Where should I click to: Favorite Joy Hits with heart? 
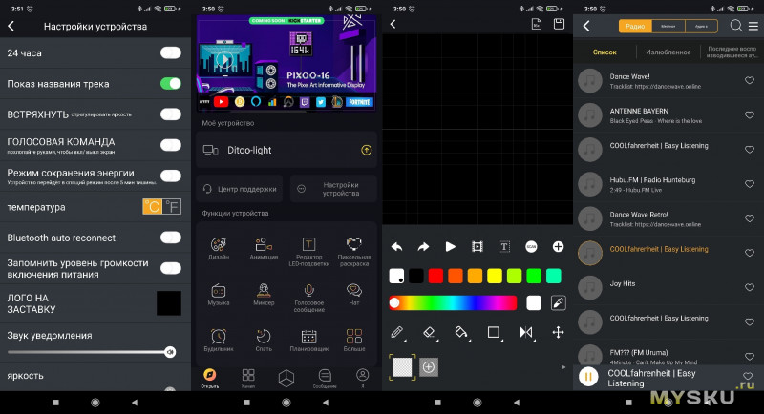(750, 287)
